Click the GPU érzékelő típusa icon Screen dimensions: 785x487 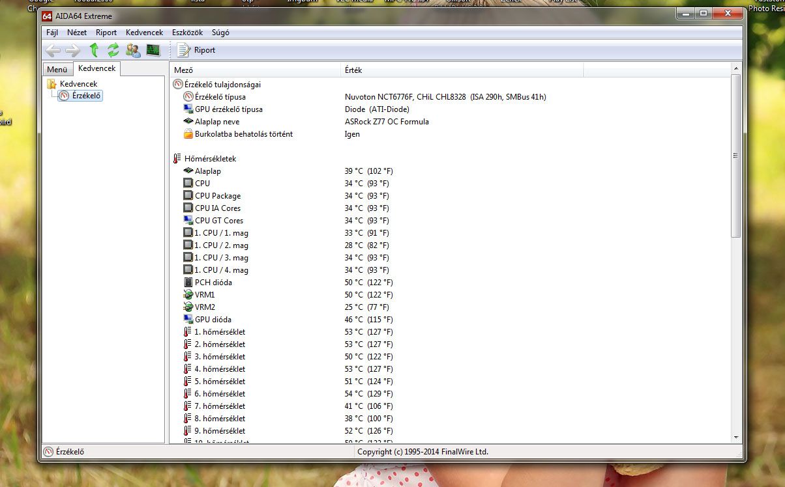(x=188, y=109)
